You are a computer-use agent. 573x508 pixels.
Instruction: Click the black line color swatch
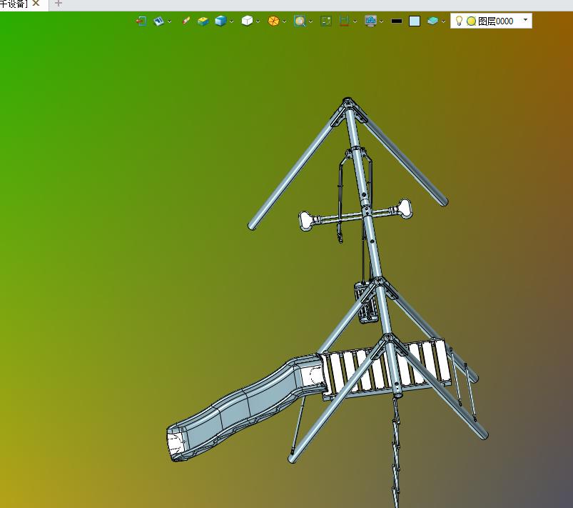pyautogui.click(x=397, y=21)
